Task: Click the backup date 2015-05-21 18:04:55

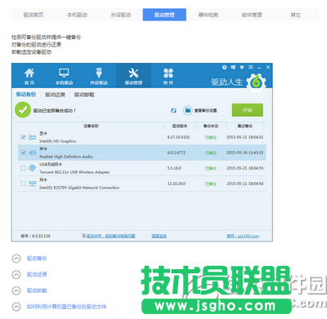Action: coord(245,168)
